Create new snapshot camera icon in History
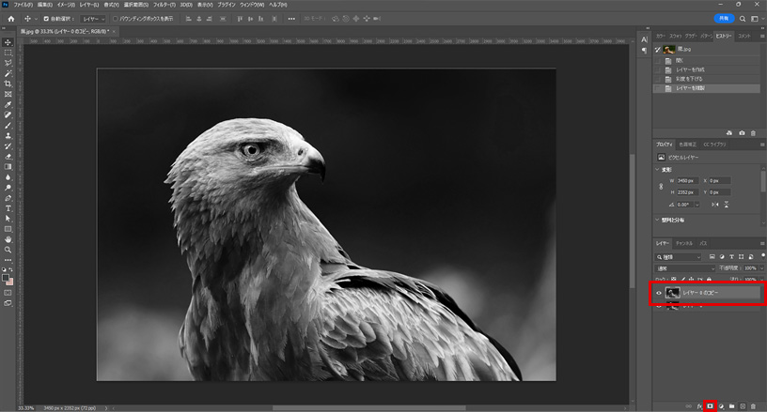 pos(742,132)
